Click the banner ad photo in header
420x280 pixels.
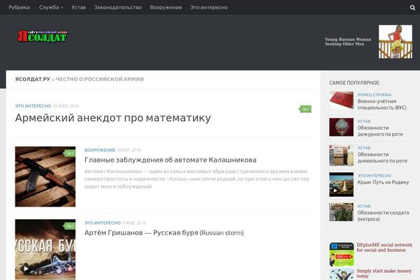coord(395,41)
